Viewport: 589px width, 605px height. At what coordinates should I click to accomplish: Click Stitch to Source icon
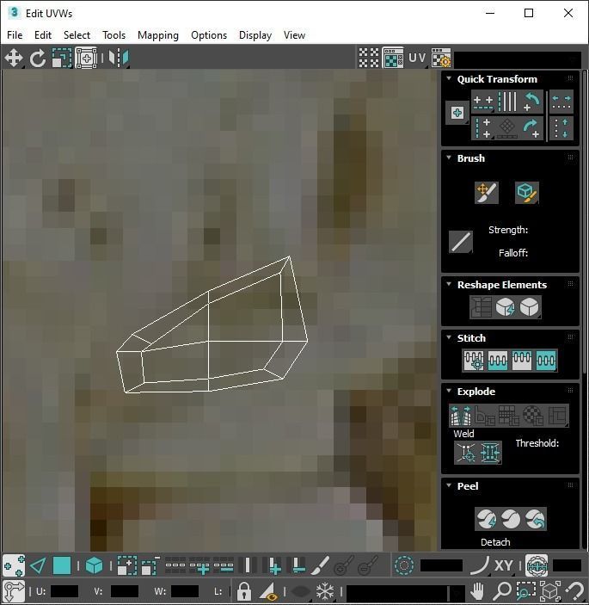click(x=522, y=361)
